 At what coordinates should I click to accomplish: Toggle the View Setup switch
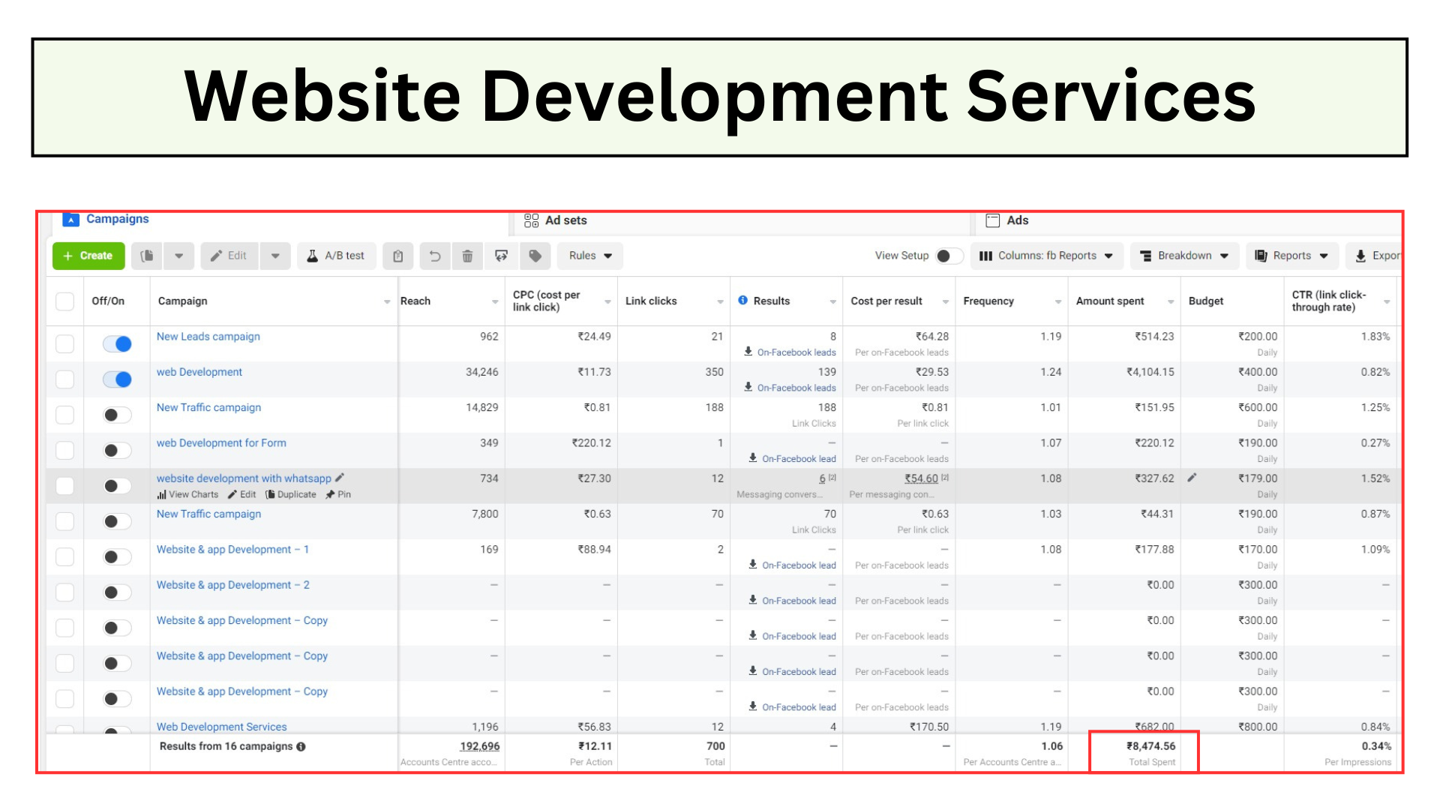pos(949,256)
